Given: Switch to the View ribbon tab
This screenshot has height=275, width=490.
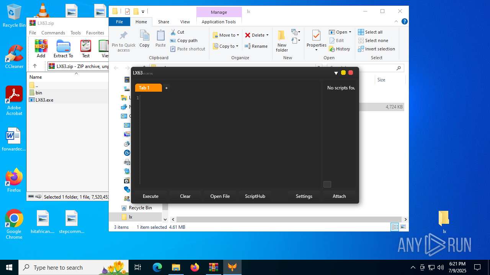Looking at the screenshot, I should click(185, 22).
